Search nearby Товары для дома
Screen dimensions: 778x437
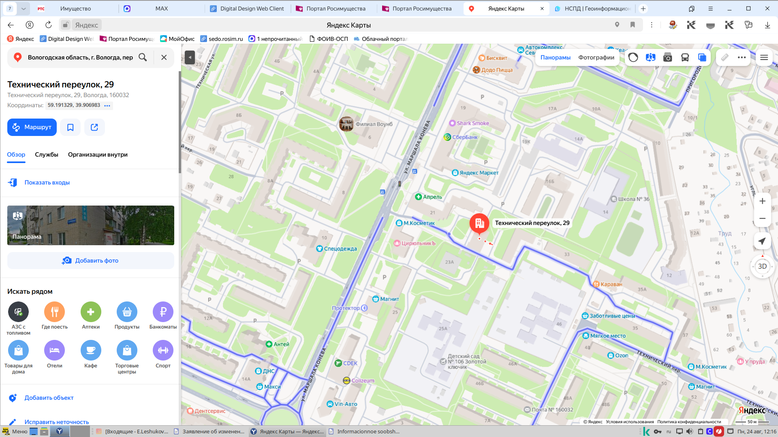[x=18, y=357]
